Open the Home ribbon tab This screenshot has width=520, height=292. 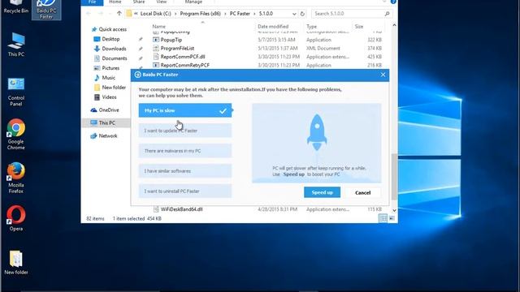115,2
